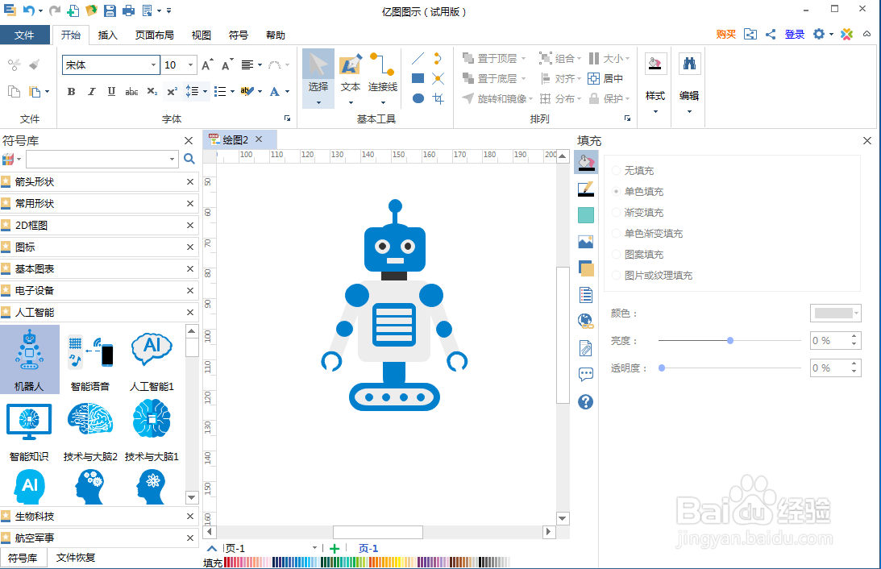This screenshot has width=881, height=569.
Task: Close the 填充 fill panel
Action: 867,140
